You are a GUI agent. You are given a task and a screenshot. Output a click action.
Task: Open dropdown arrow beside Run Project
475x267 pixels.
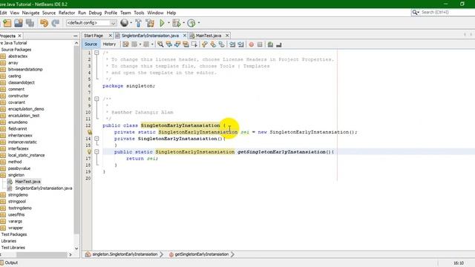tap(168, 23)
